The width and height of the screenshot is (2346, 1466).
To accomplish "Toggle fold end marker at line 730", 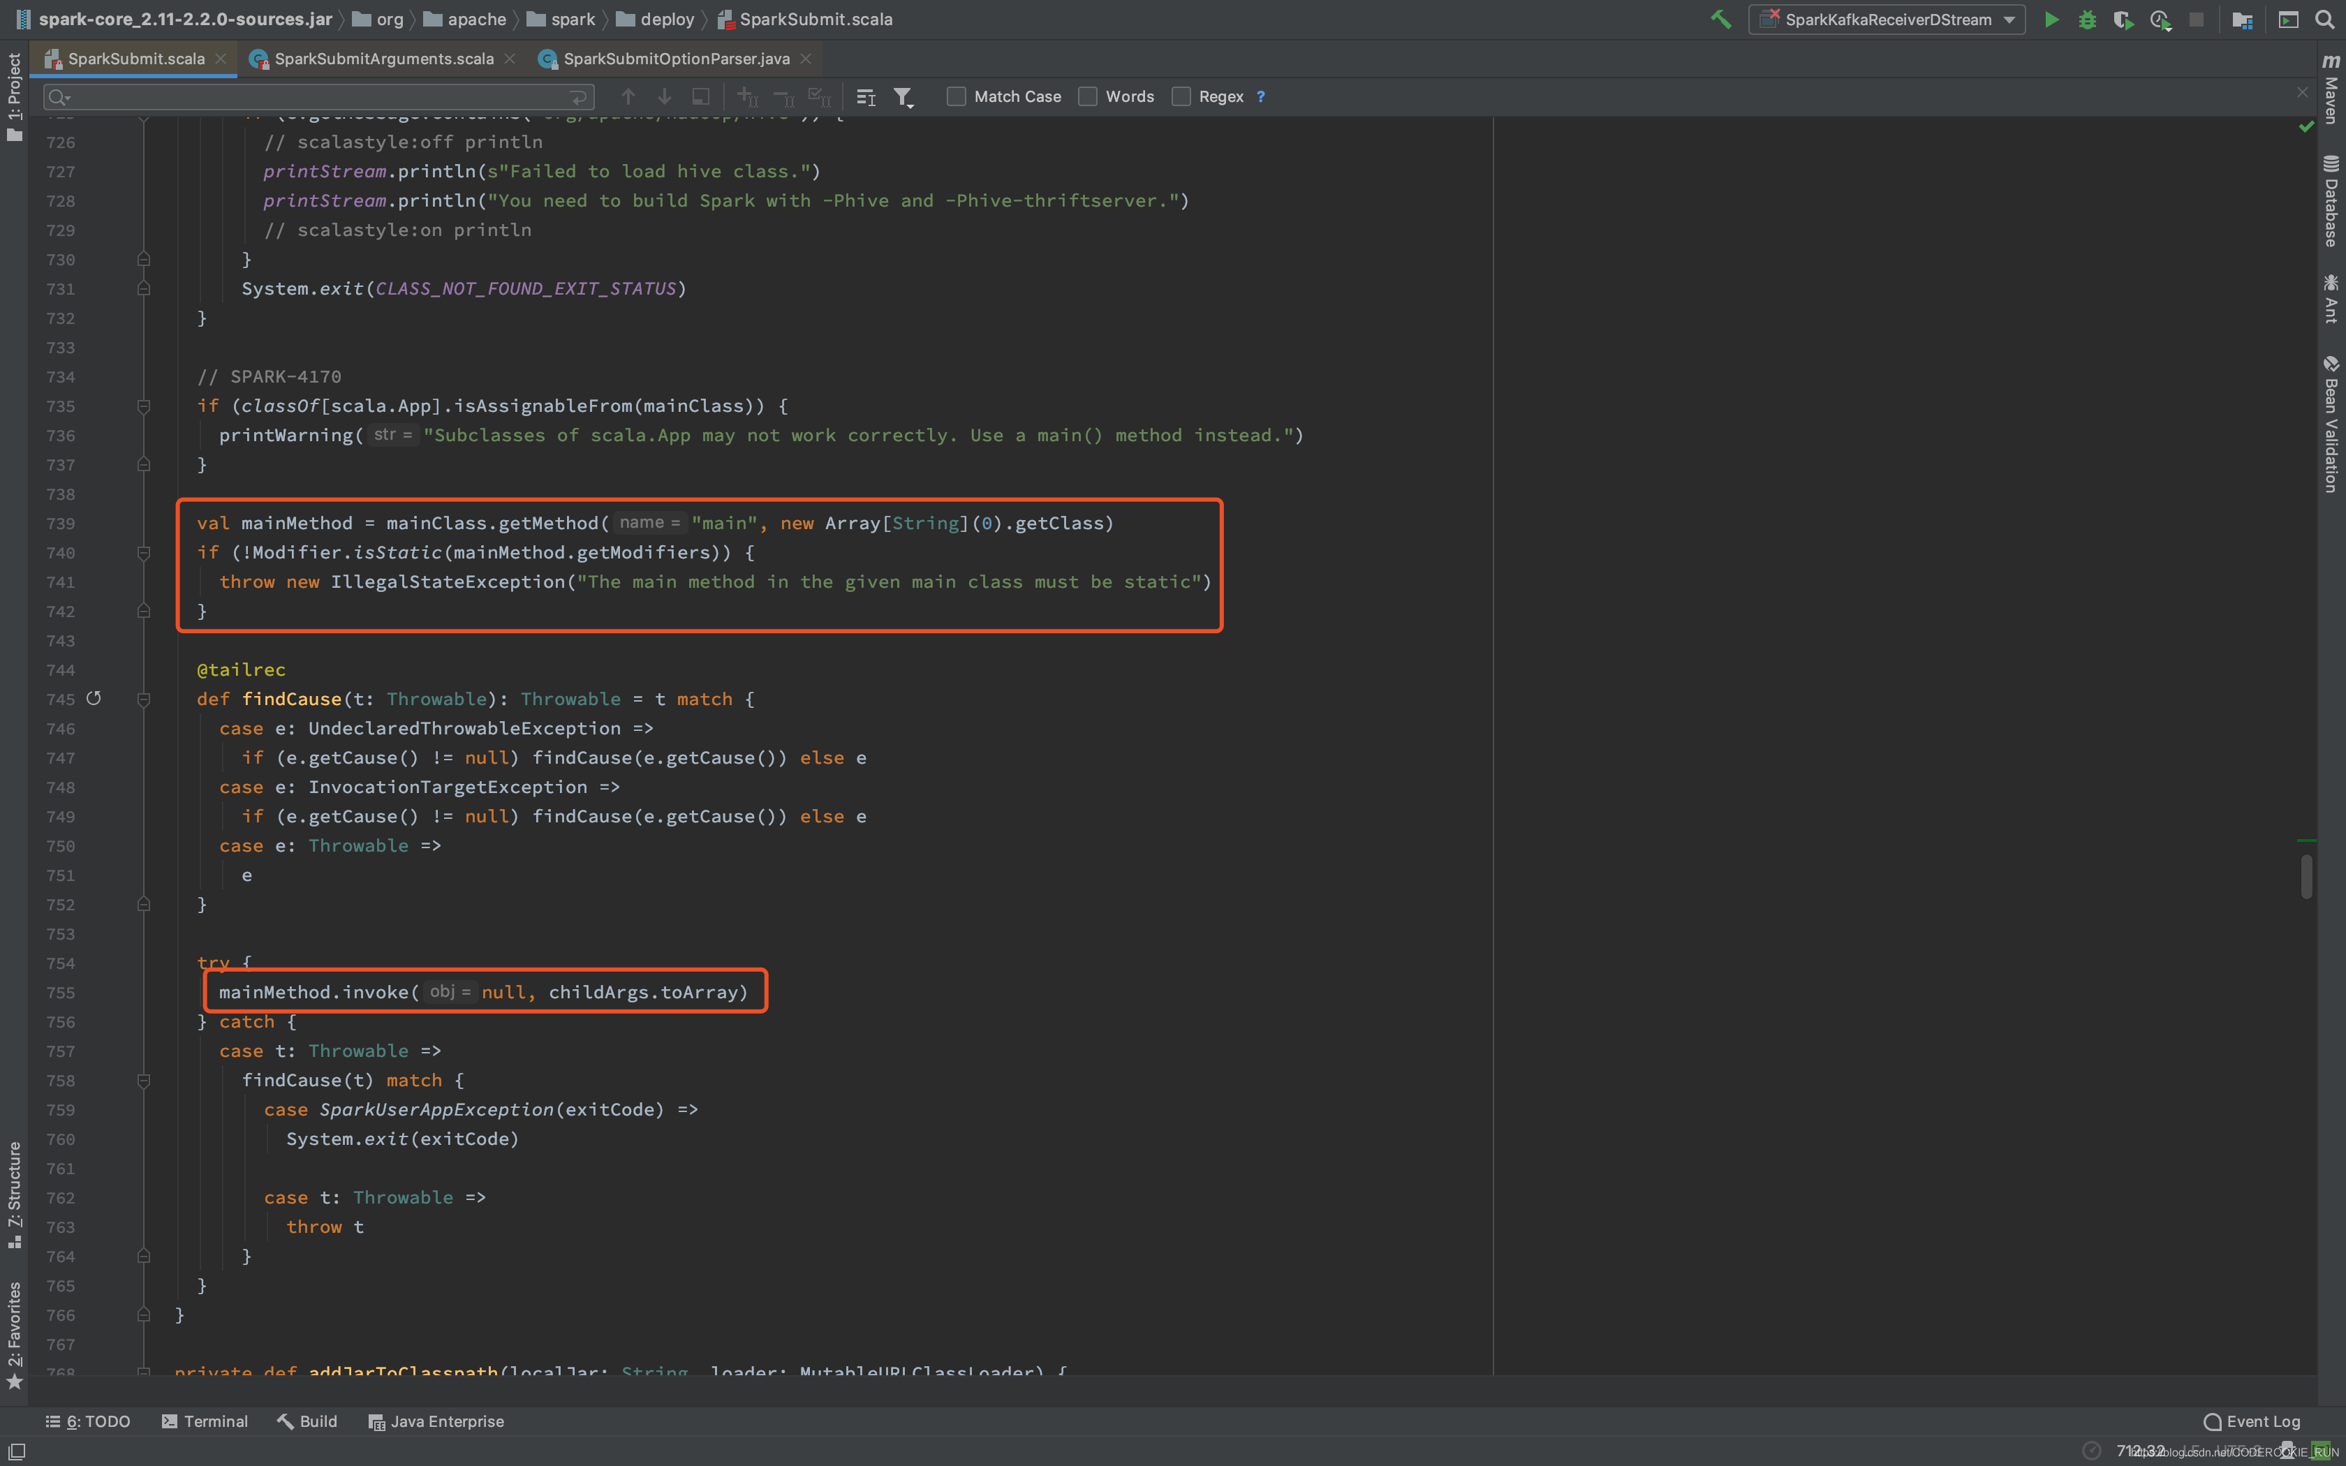I will (x=143, y=259).
